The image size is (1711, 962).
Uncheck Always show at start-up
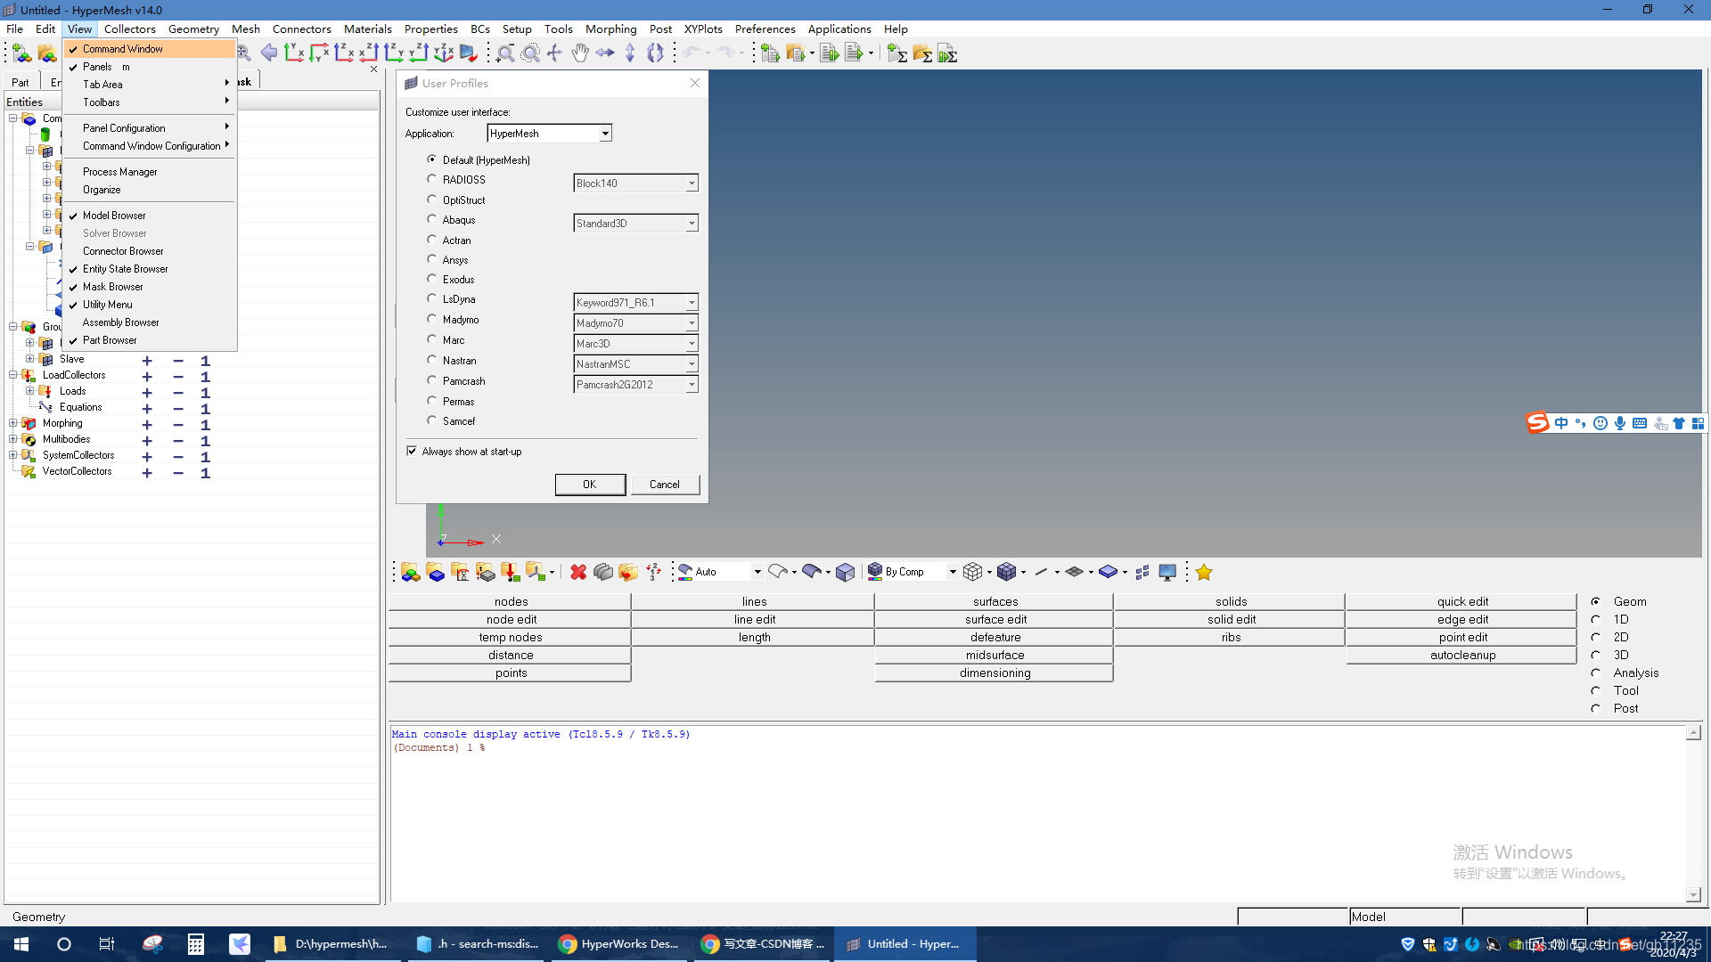(412, 452)
